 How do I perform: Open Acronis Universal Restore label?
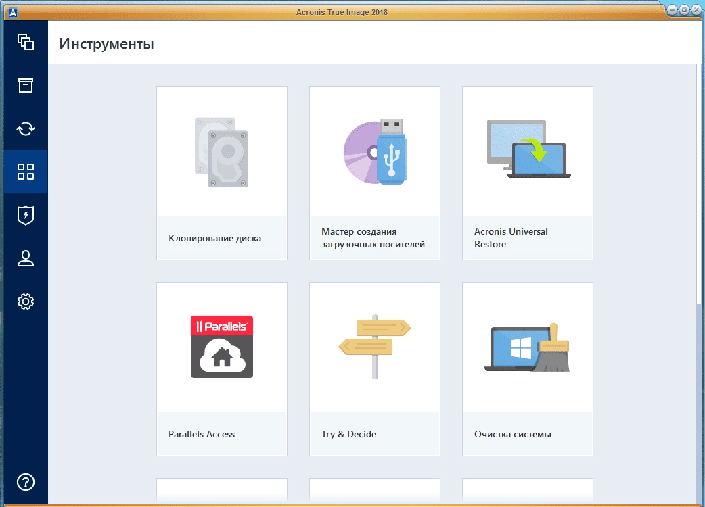point(511,238)
